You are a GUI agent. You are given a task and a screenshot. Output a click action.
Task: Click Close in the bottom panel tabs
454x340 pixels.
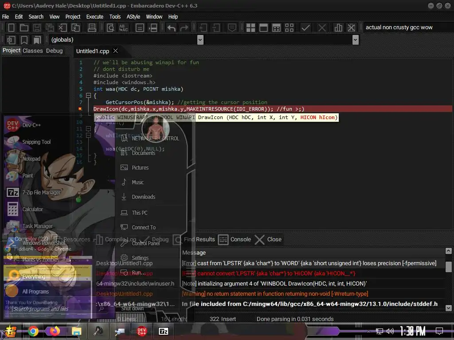click(268, 240)
